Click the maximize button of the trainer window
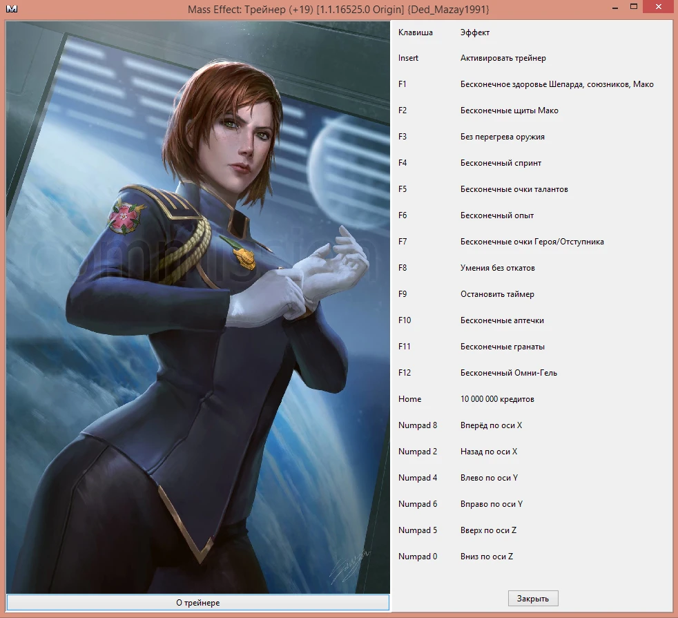This screenshot has width=678, height=618. pos(632,6)
